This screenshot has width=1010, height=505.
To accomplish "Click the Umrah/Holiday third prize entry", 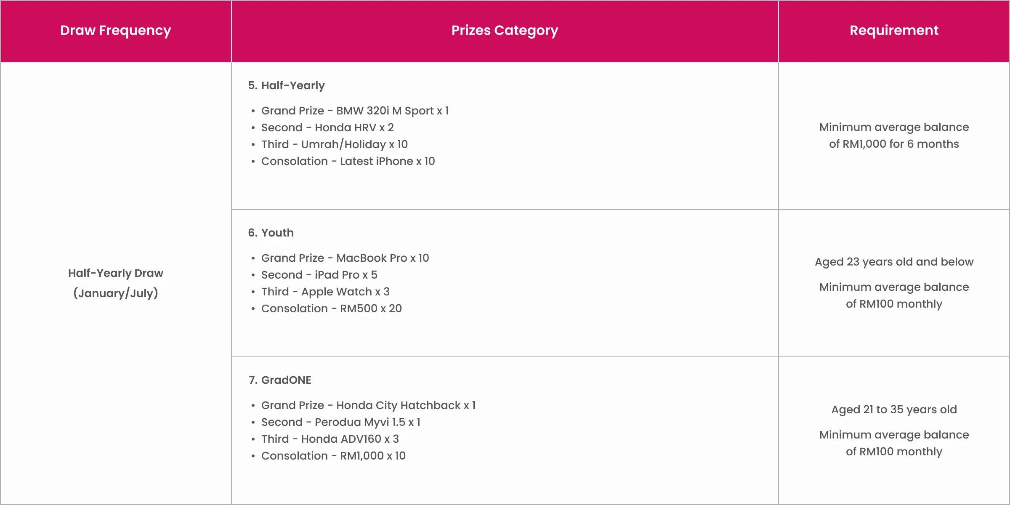I will [335, 144].
